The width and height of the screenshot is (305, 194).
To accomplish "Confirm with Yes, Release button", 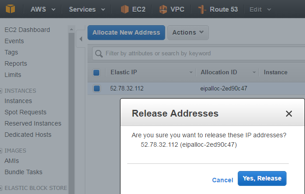I will [262, 179].
